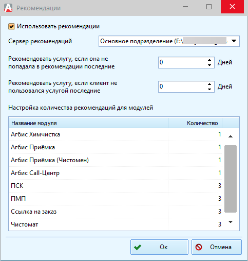This screenshot has height=261, width=248.
Task: Open the Сервер рекомендаций dropdown
Action: (234, 41)
